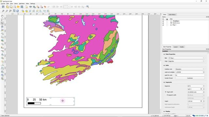Click the Duplicate Layout icon
Image resolution: width=209 pixels, height=117 pixels.
pyautogui.click(x=11, y=7)
